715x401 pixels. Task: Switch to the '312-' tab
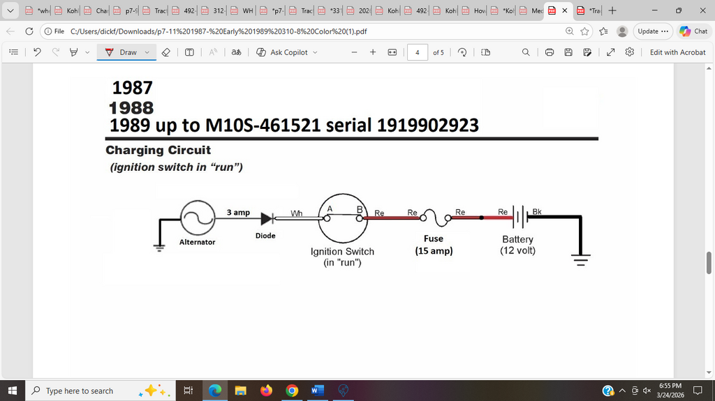pyautogui.click(x=213, y=10)
